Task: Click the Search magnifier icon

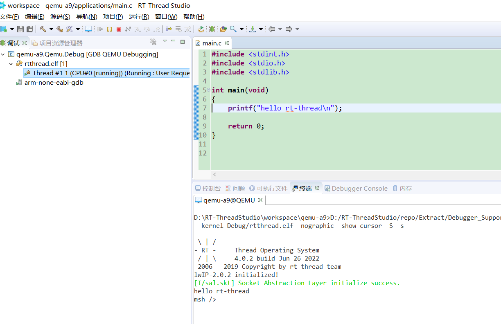Action: (233, 29)
